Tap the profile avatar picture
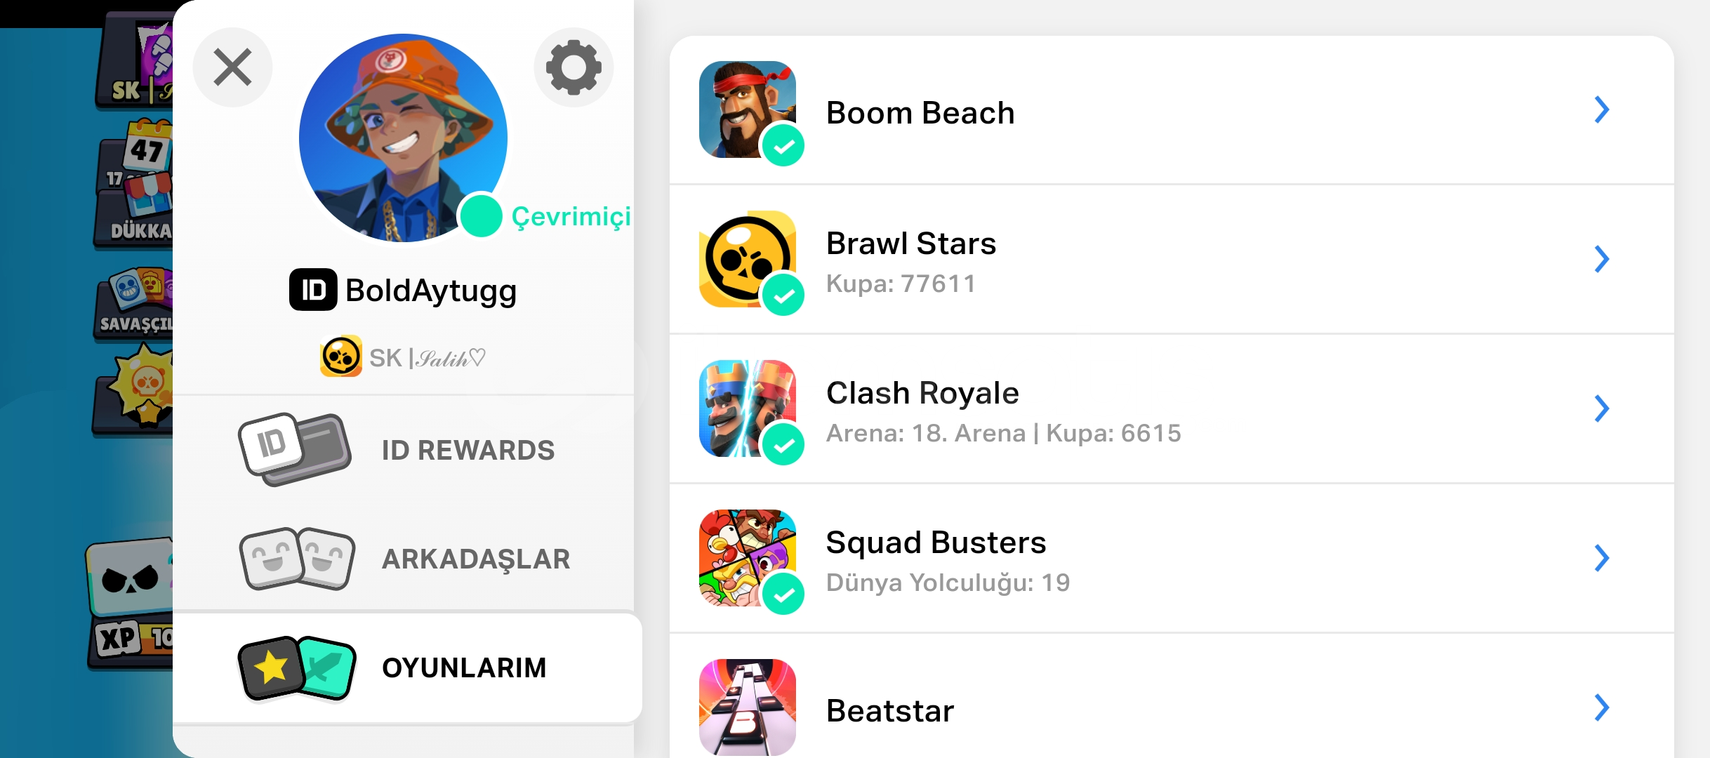Viewport: 1710px width, 758px height. click(403, 138)
